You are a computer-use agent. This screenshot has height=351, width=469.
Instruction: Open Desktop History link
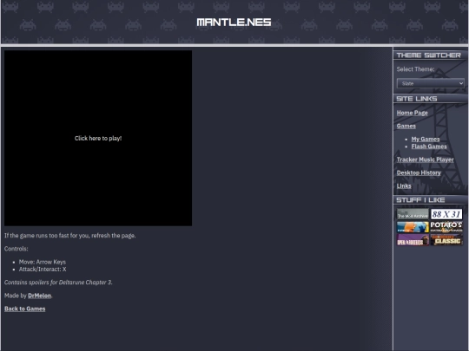click(x=419, y=172)
